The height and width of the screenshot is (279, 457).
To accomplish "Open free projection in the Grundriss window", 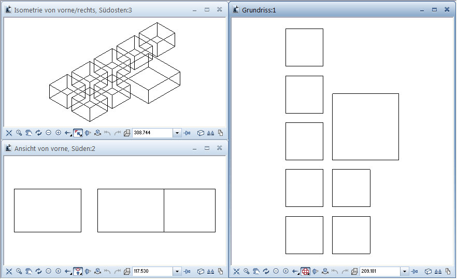I will tap(315, 271).
